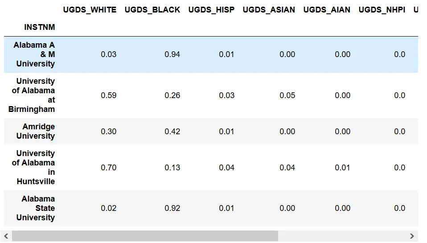Select the Alabama A & M University row label
This screenshot has width=427, height=243.
35,54
